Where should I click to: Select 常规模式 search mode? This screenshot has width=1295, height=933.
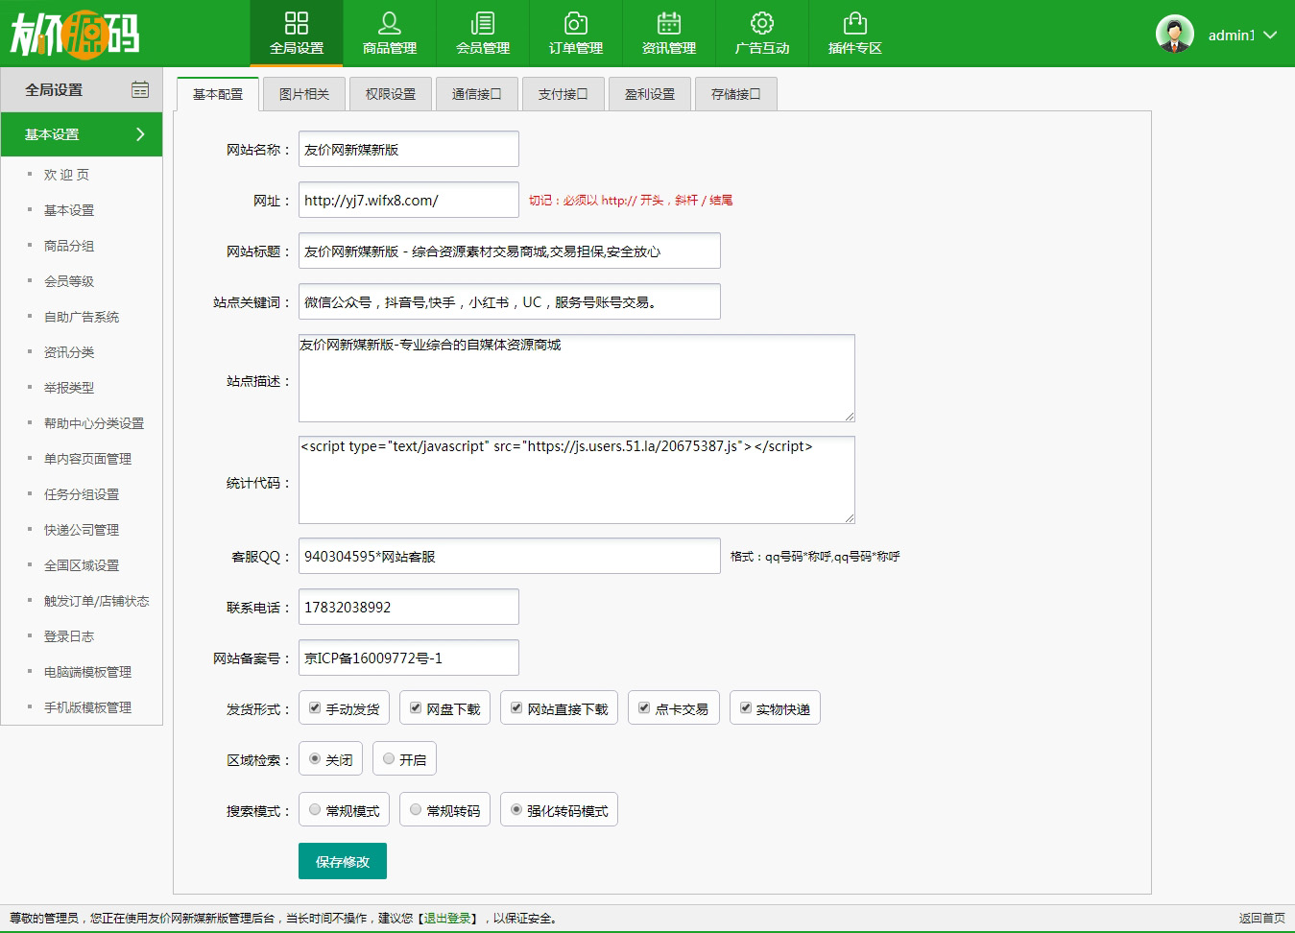point(315,810)
